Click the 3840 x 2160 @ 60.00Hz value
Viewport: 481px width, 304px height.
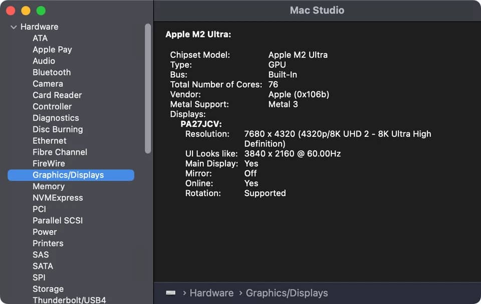click(x=292, y=154)
